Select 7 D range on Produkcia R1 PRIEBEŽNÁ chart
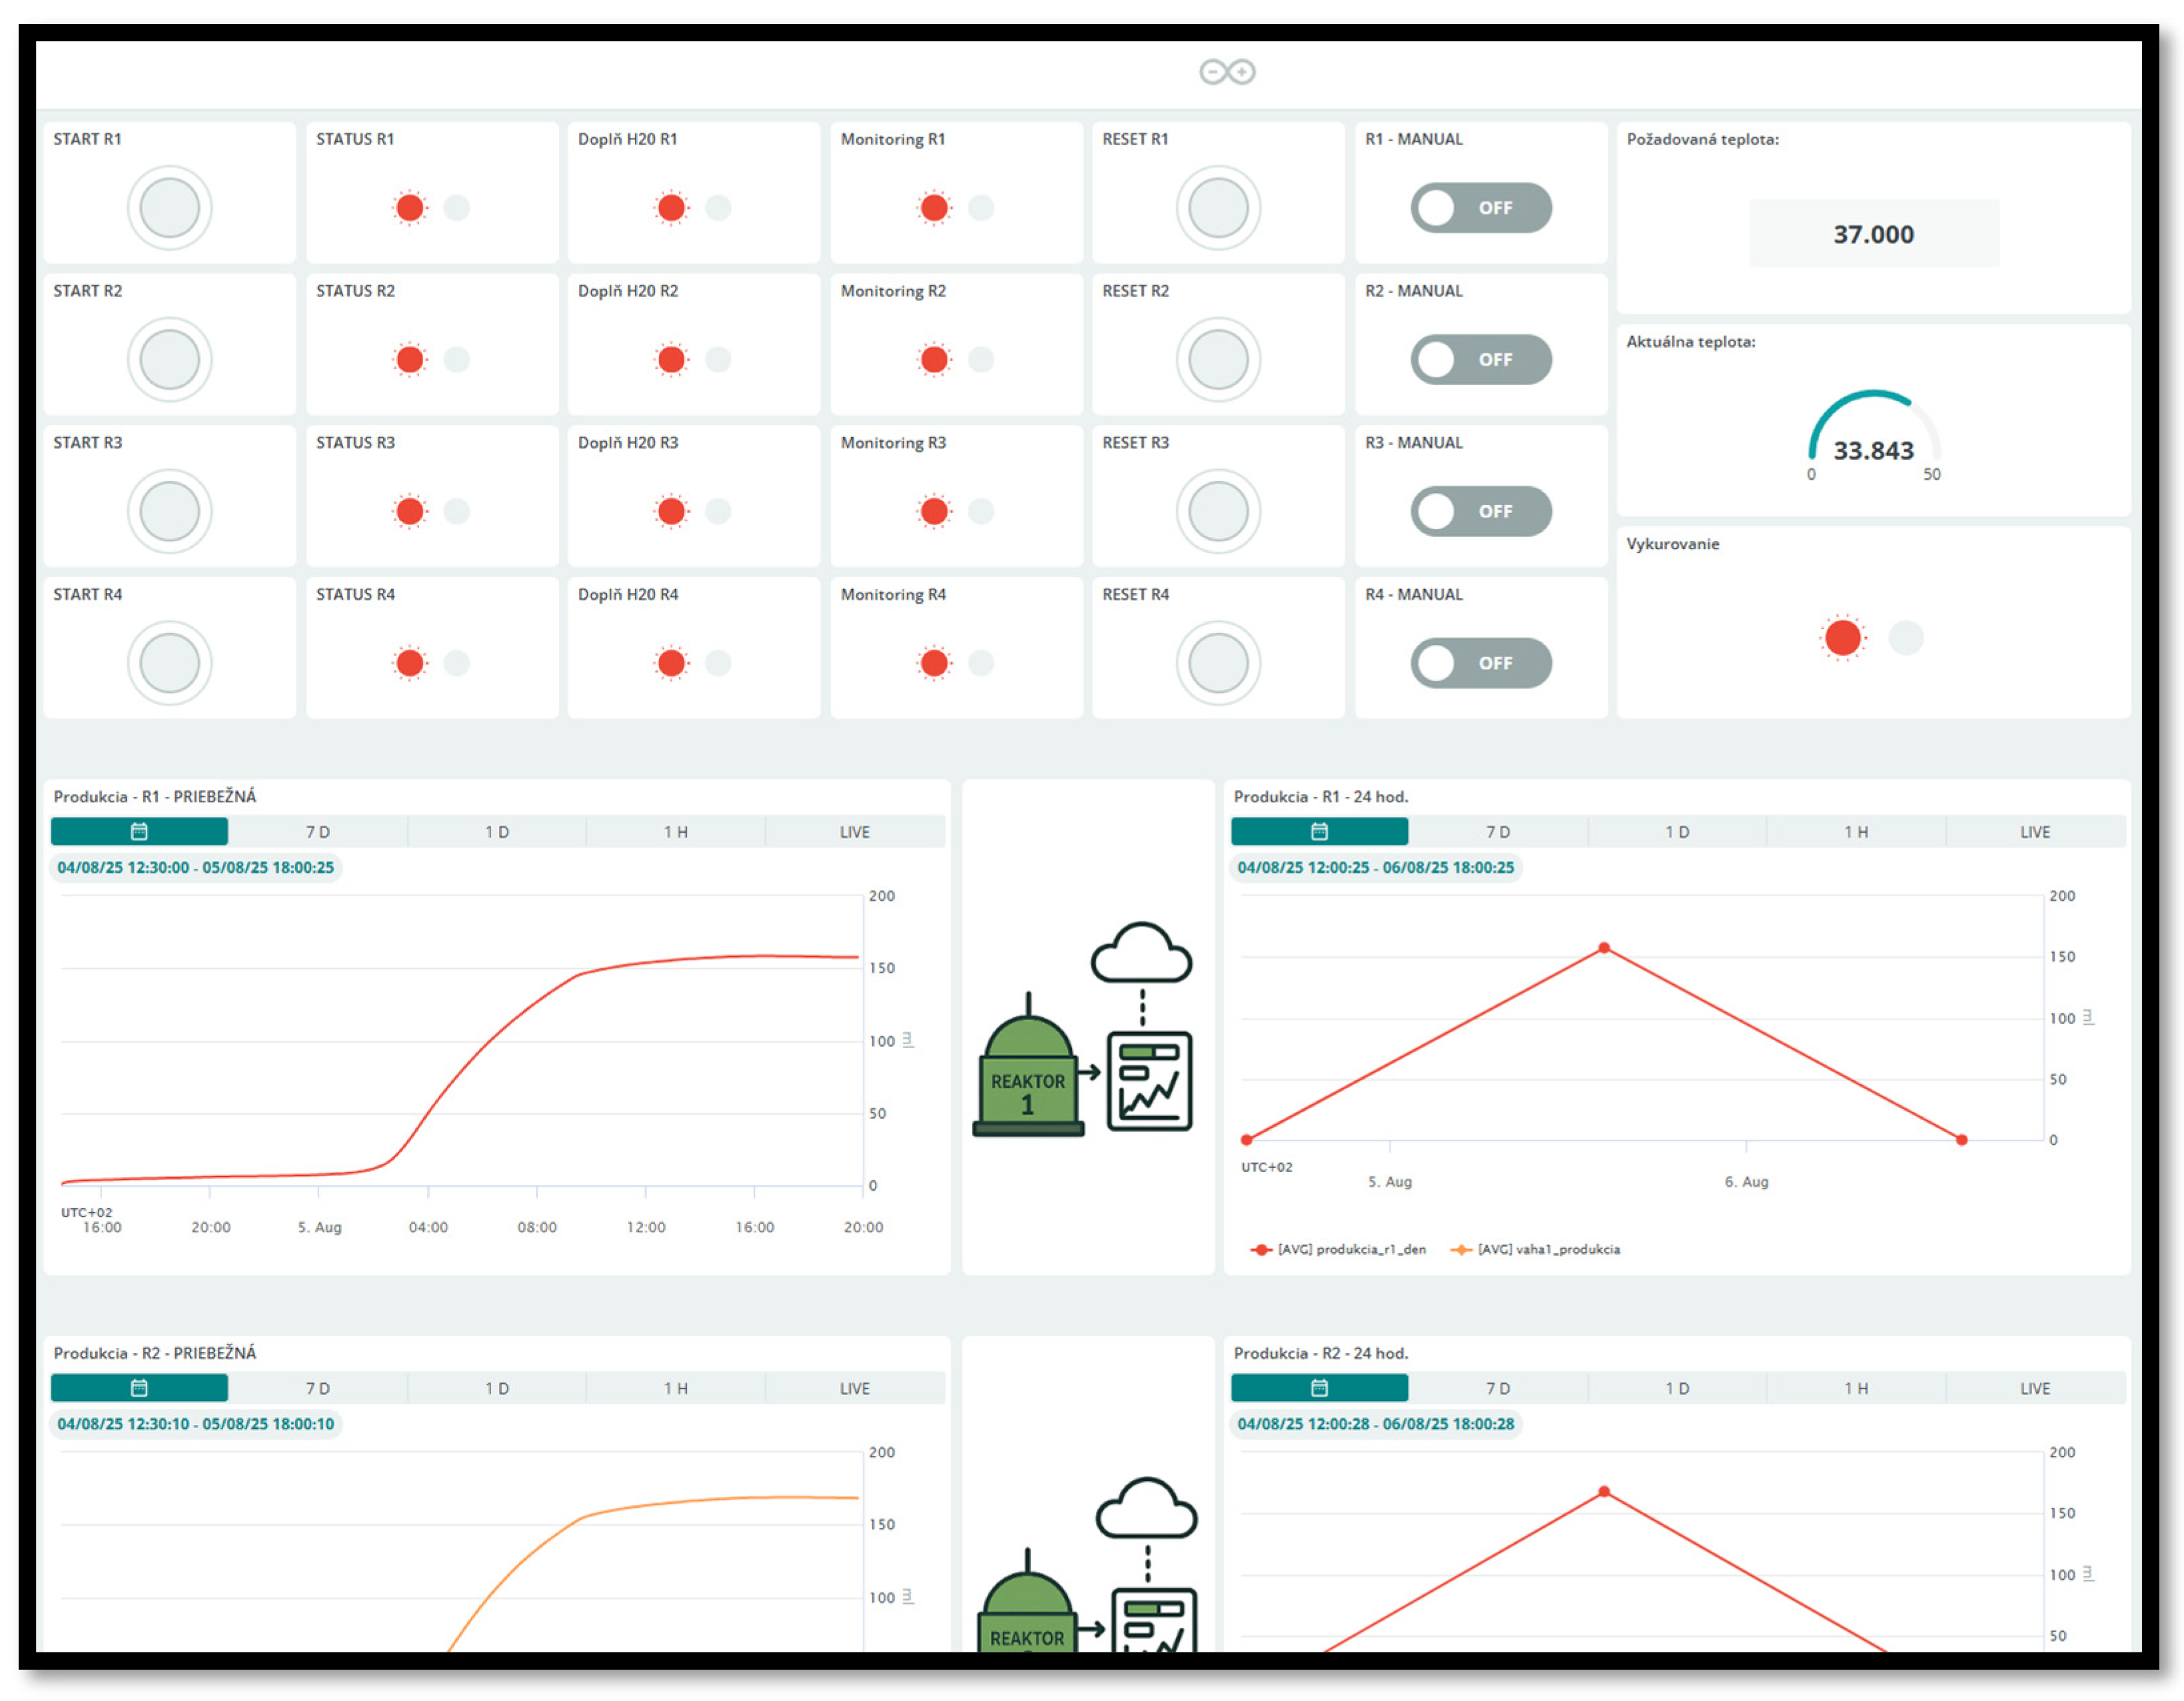 coord(318,831)
